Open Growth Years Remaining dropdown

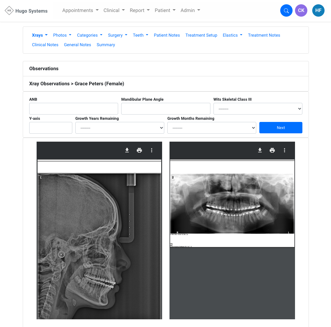(x=120, y=128)
